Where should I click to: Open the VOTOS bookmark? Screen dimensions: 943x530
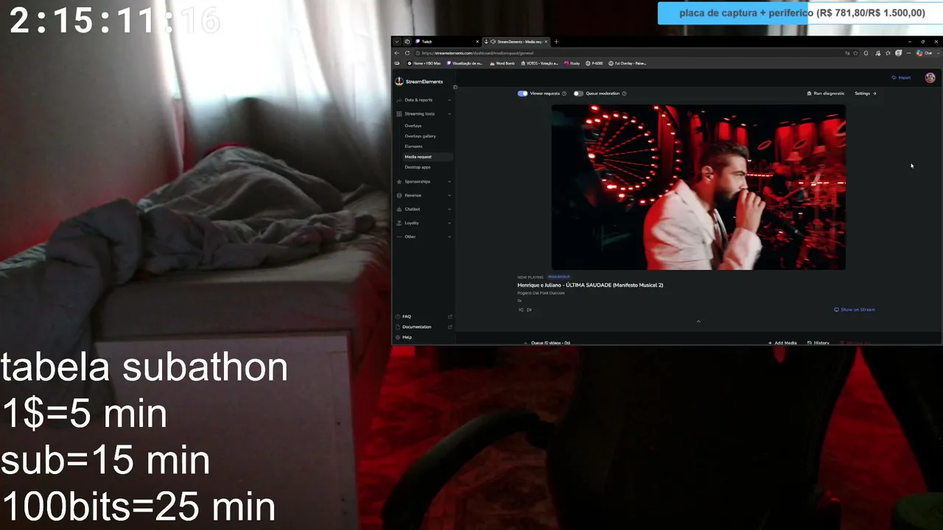539,63
